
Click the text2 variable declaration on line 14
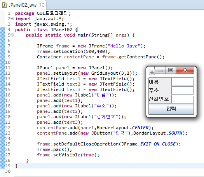(x=73, y=84)
